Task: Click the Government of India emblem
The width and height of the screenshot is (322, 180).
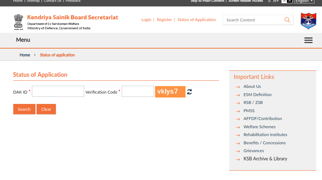Action: (x=19, y=22)
